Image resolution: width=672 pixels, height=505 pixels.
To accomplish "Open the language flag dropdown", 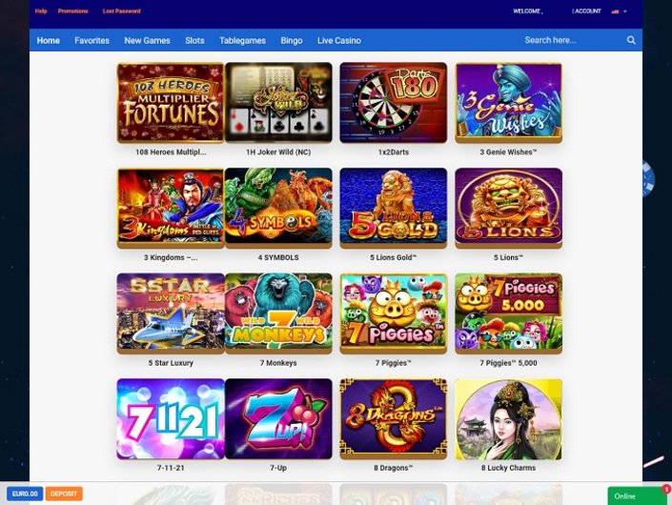I will (619, 11).
